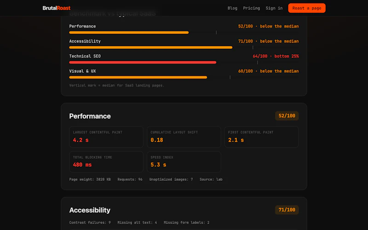Screen dimensions: 368x230
Task: Click the 'Vertical mark = median' footnote
Action: click(x=117, y=86)
